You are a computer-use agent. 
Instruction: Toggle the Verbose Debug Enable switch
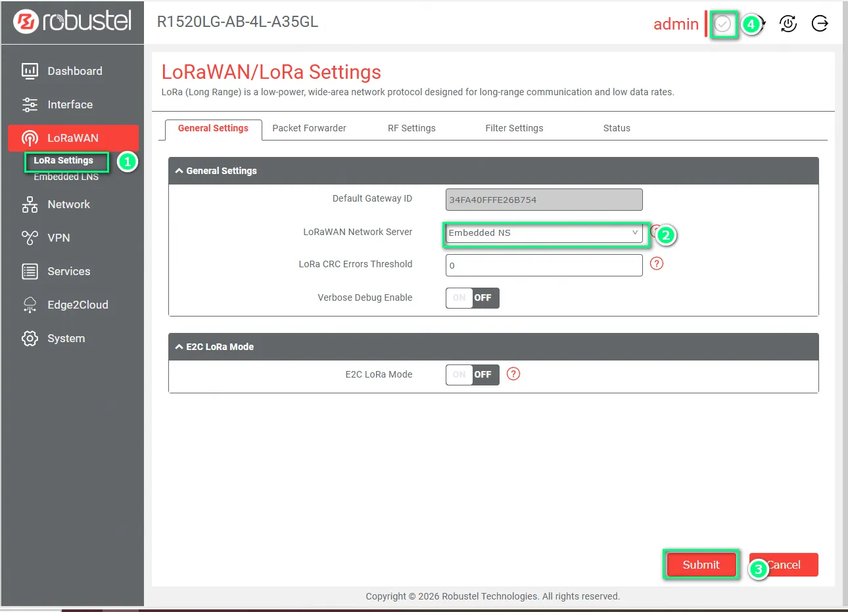tap(472, 298)
